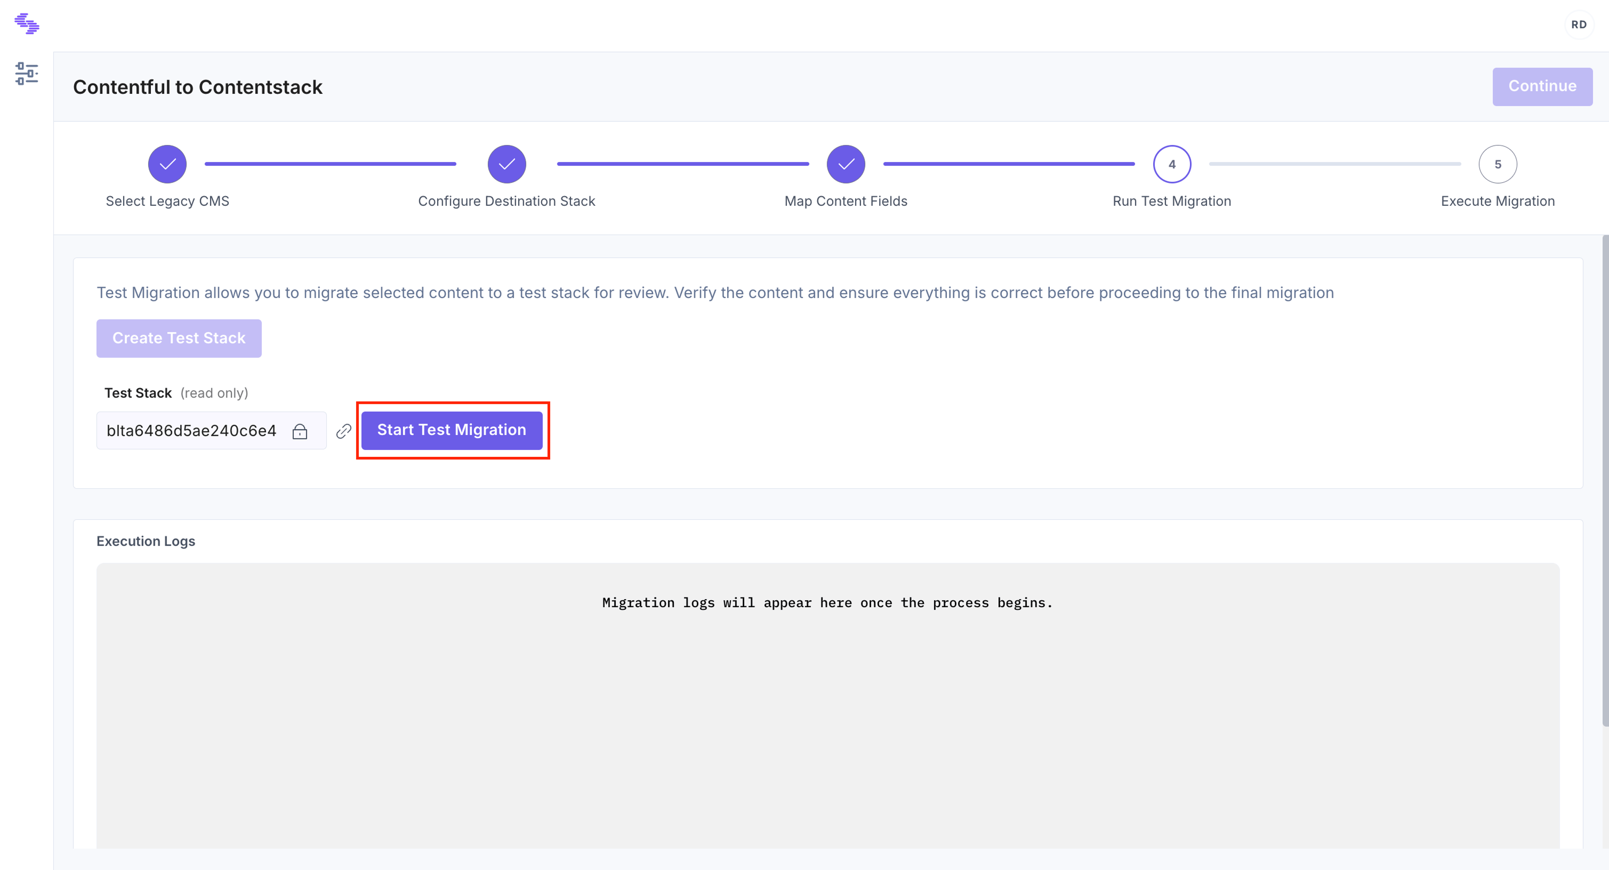Screen dimensions: 1609x870
Task: Click inside the Execution Logs area
Action: click(x=828, y=706)
